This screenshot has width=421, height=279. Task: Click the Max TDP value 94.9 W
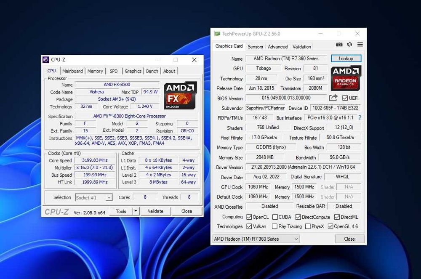tap(150, 92)
